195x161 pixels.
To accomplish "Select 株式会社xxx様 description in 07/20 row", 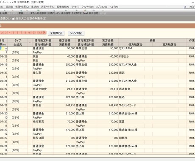I will 152,114.
